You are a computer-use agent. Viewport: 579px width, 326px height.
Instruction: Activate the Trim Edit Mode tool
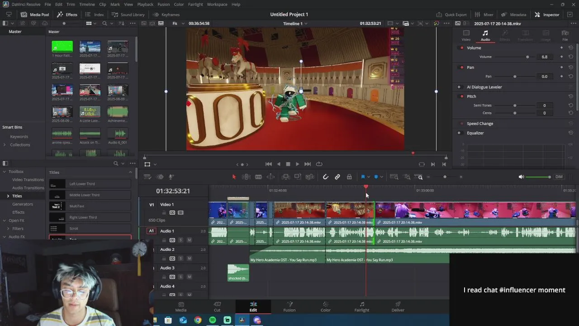[x=246, y=177]
